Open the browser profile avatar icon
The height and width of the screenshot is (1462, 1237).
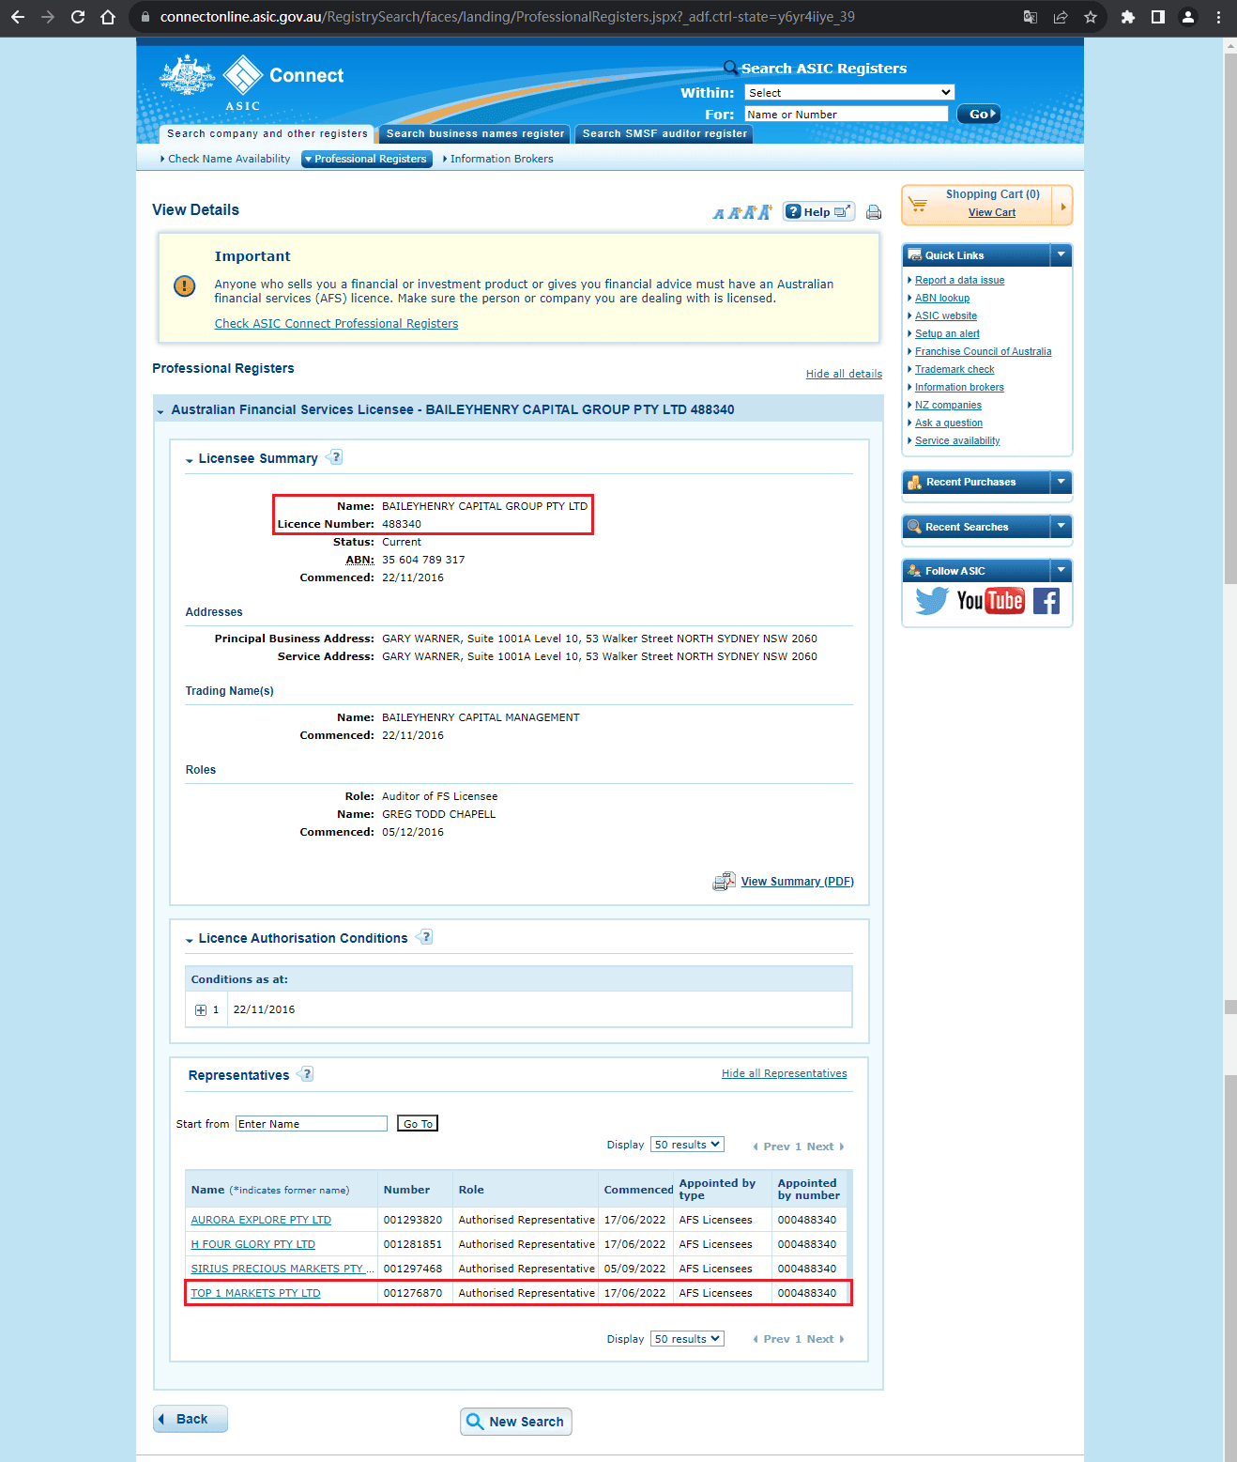pos(1188,17)
